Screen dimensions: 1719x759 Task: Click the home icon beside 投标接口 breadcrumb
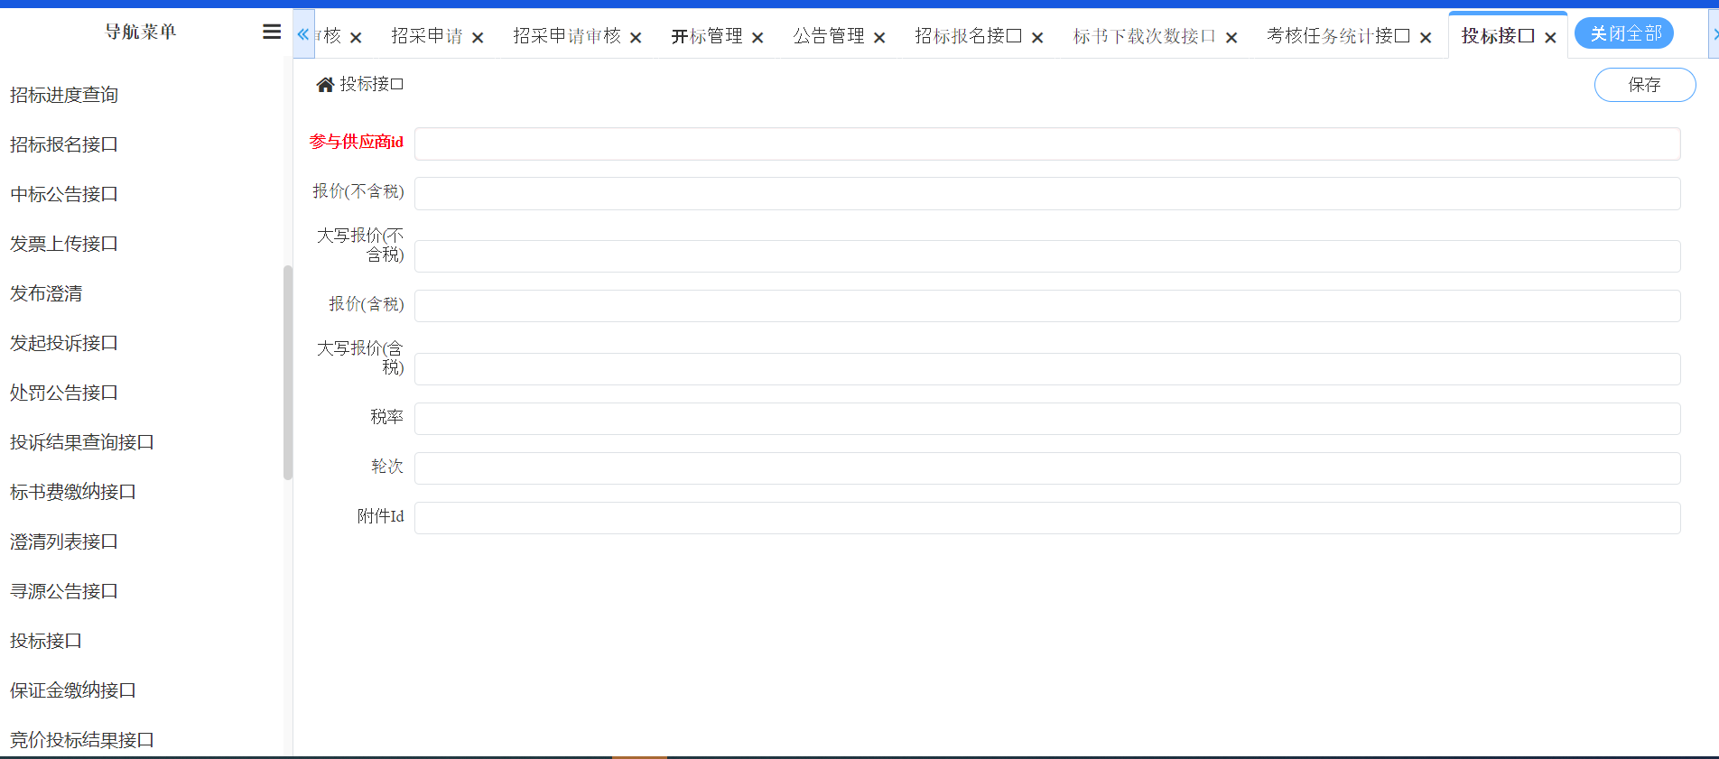[x=325, y=85]
